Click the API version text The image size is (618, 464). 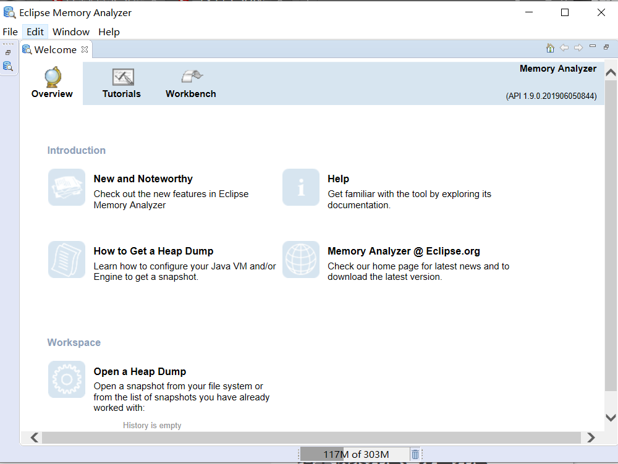[x=551, y=96]
